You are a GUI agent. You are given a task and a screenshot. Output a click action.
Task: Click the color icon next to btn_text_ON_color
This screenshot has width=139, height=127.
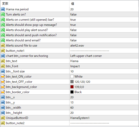click(3, 77)
